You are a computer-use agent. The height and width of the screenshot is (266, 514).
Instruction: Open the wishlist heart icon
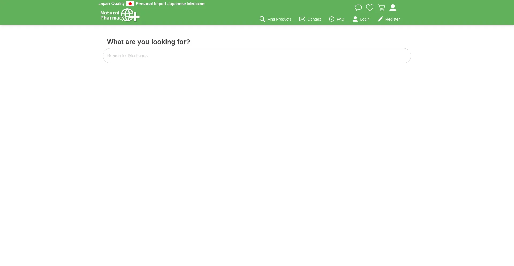pyautogui.click(x=370, y=8)
